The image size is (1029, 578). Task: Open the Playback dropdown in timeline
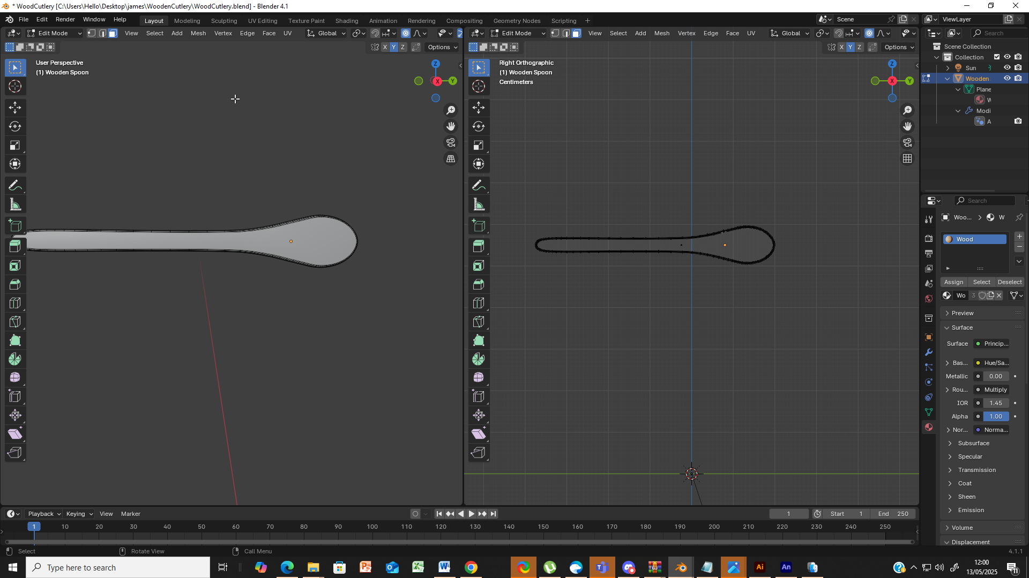pos(44,514)
